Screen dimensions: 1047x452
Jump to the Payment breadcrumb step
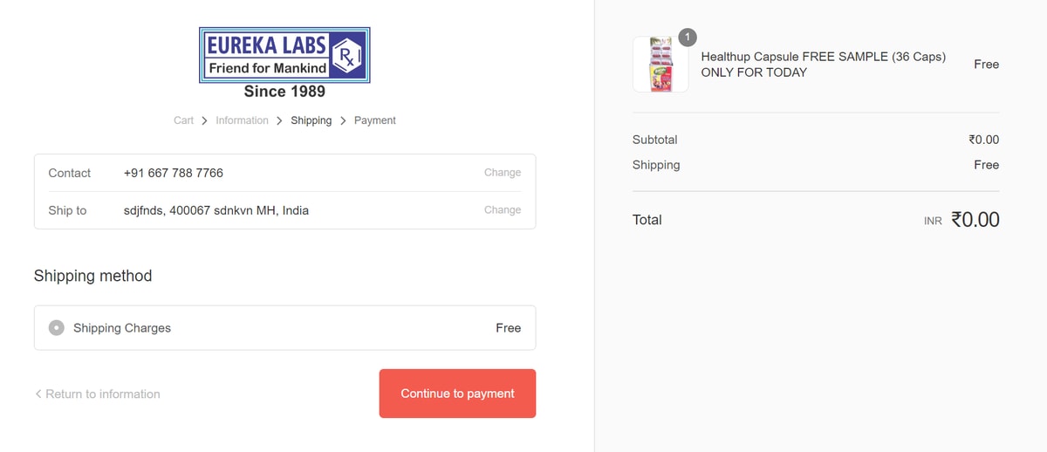pyautogui.click(x=374, y=120)
